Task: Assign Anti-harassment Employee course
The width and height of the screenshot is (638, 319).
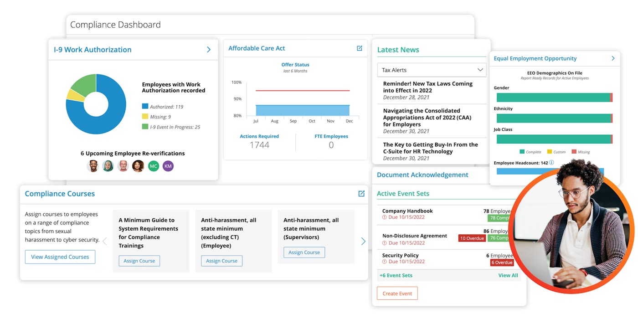Action: [x=221, y=261]
